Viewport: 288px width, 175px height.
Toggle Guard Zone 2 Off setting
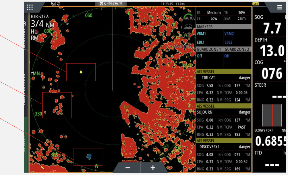[227, 56]
